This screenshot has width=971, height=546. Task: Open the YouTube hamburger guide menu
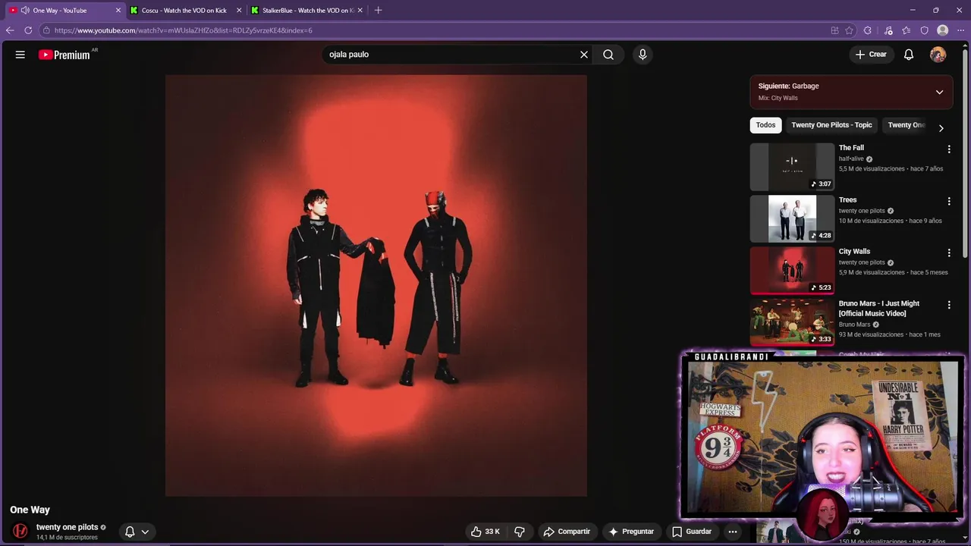click(x=20, y=55)
